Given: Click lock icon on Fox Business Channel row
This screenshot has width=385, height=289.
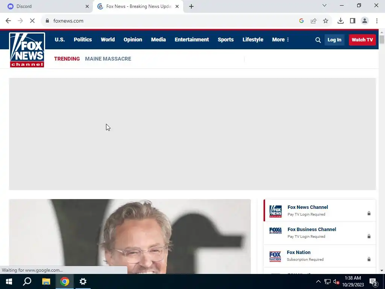Looking at the screenshot, I should click(369, 236).
